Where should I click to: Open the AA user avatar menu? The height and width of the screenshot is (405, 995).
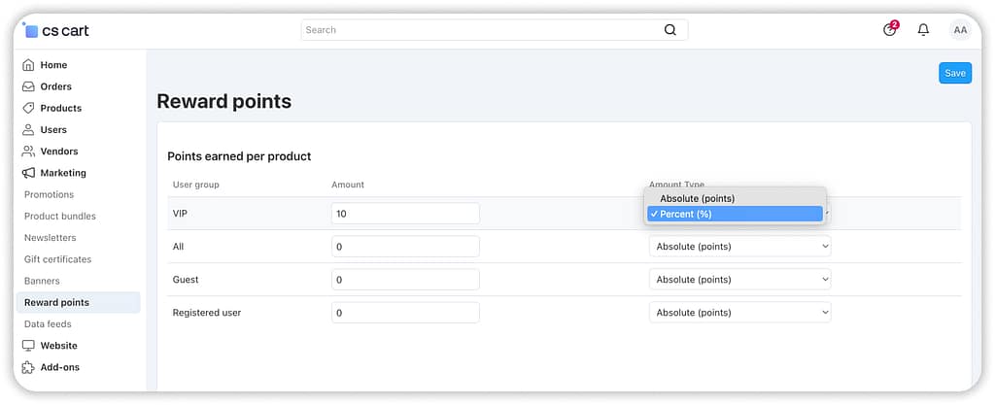point(959,30)
